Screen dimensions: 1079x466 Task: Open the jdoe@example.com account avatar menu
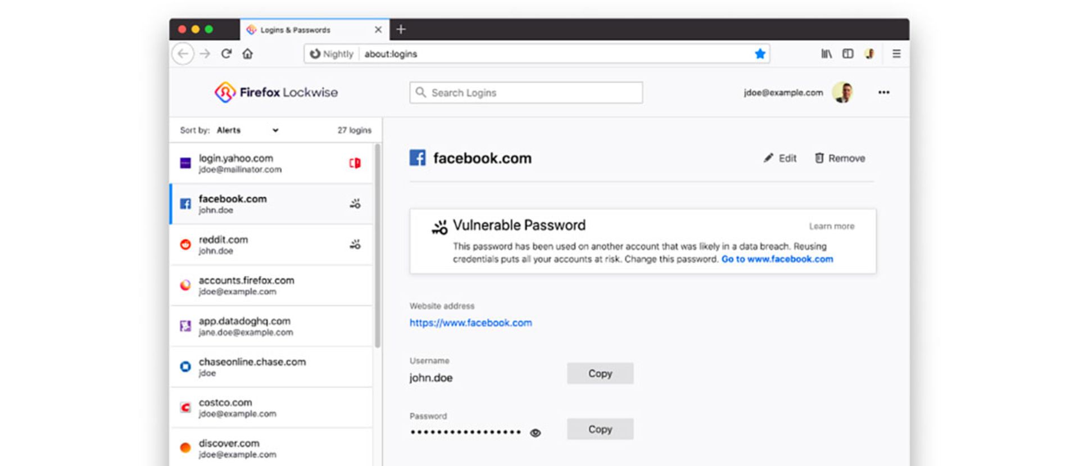(x=842, y=93)
